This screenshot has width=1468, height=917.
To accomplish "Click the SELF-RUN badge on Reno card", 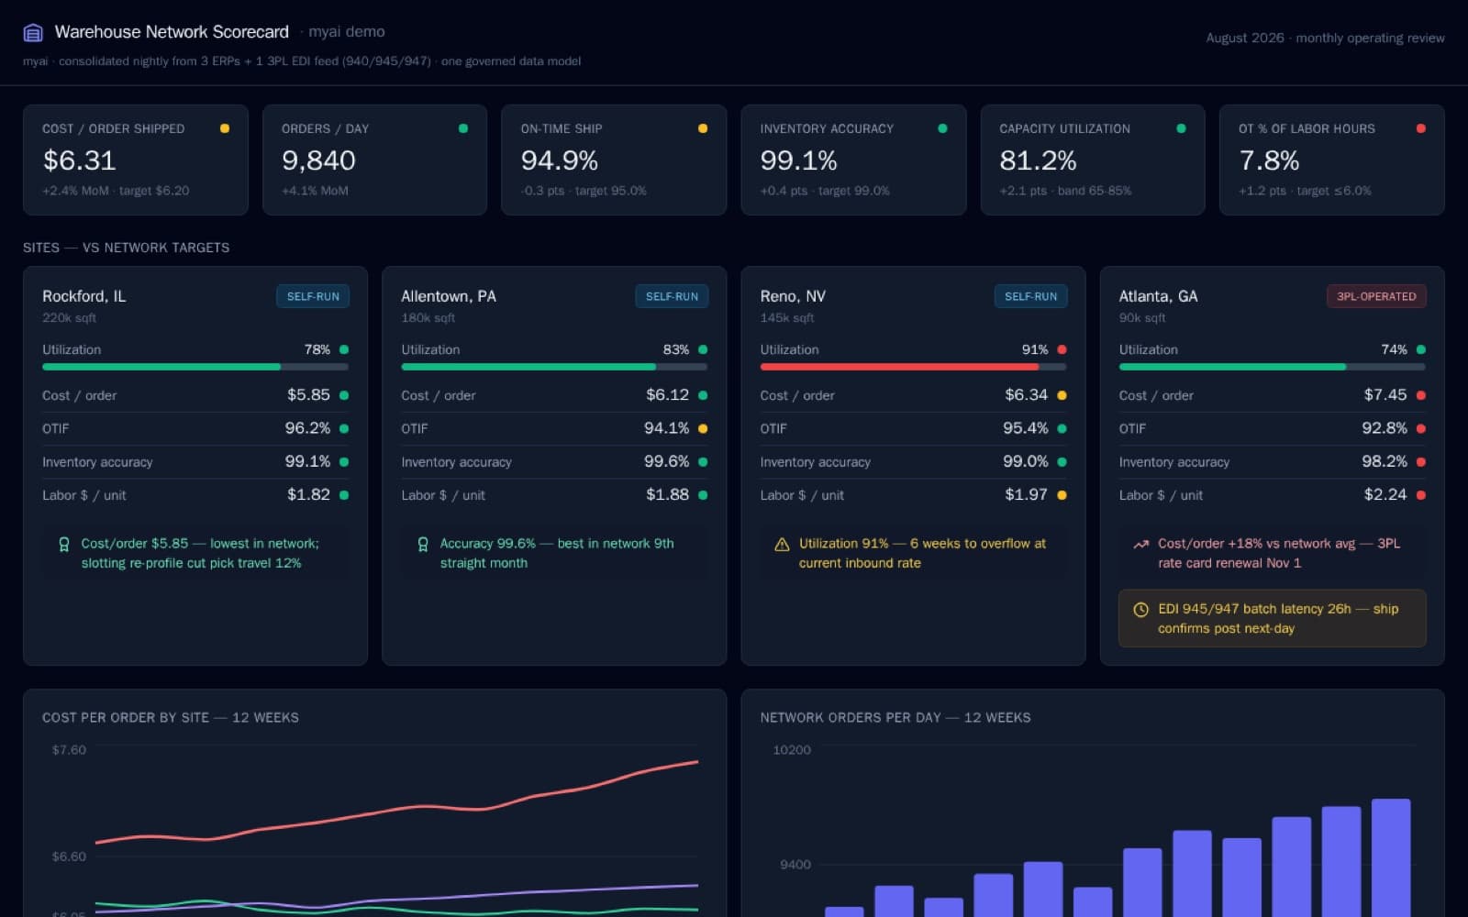I will pyautogui.click(x=1030, y=296).
